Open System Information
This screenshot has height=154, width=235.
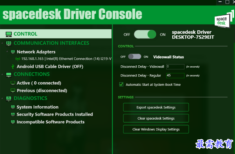[x=38, y=107]
